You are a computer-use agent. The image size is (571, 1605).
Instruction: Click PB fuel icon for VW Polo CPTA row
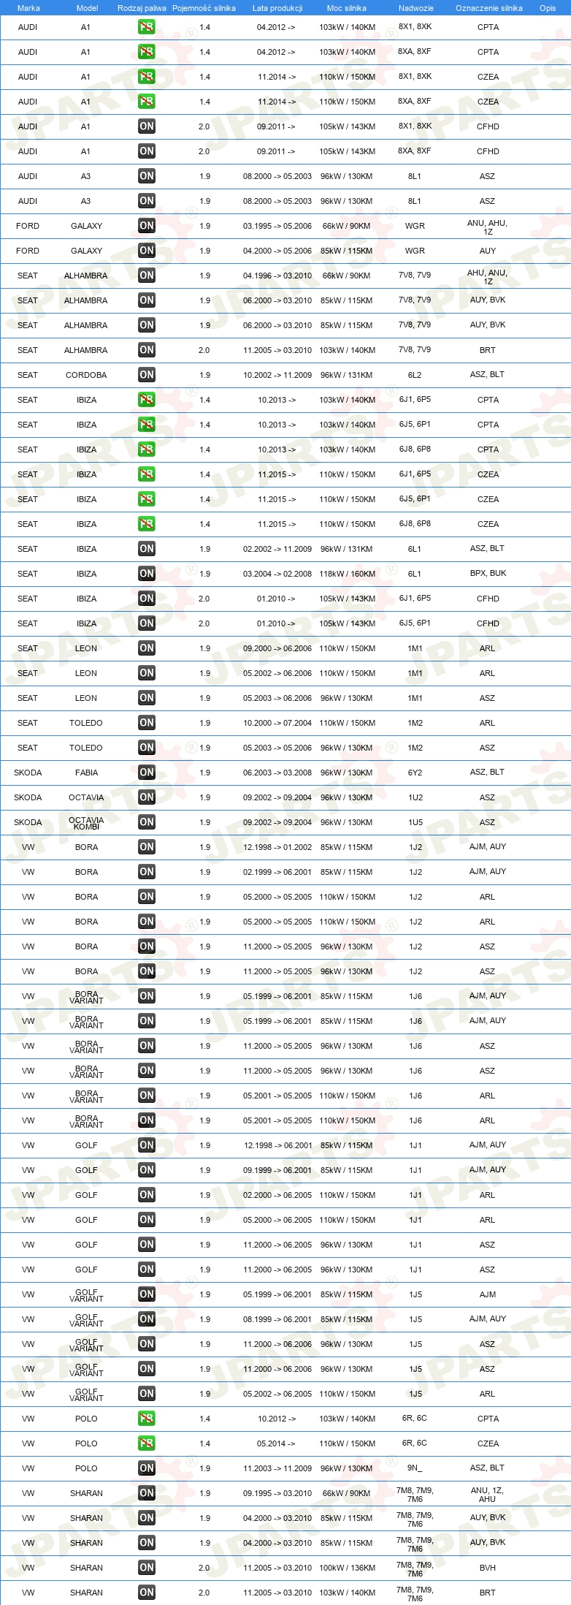point(147,1419)
